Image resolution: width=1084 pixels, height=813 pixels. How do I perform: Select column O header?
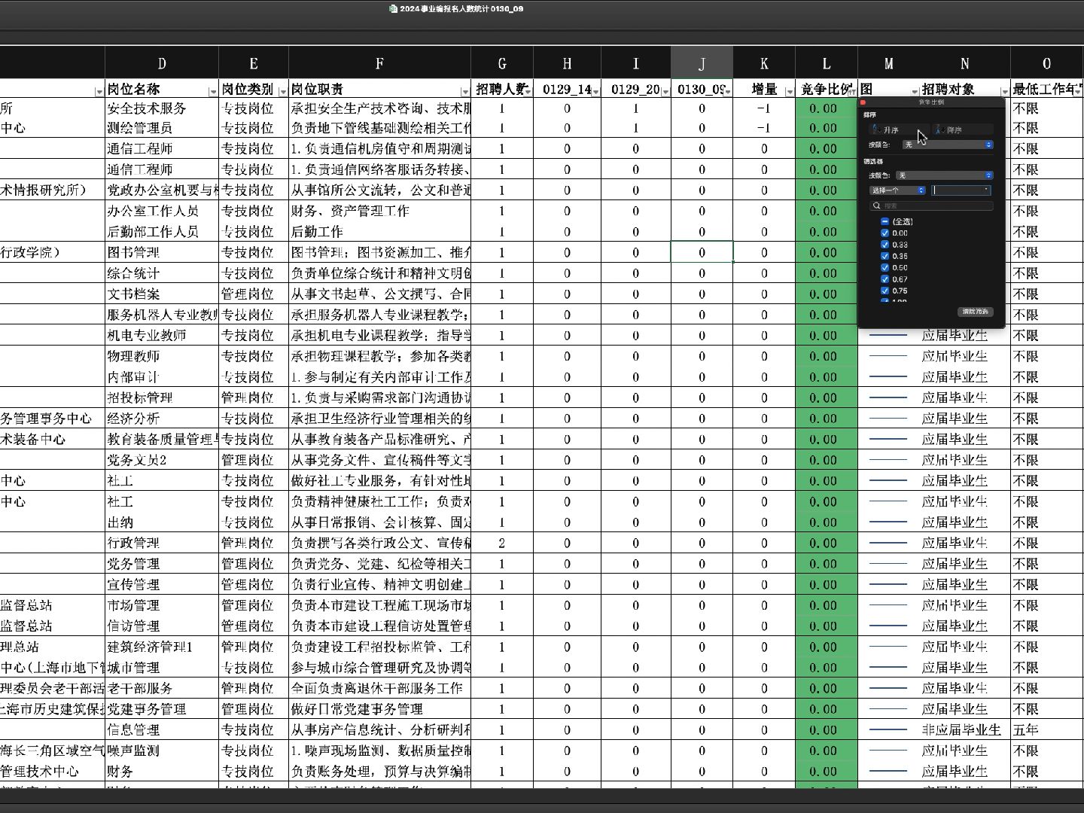point(1047,63)
